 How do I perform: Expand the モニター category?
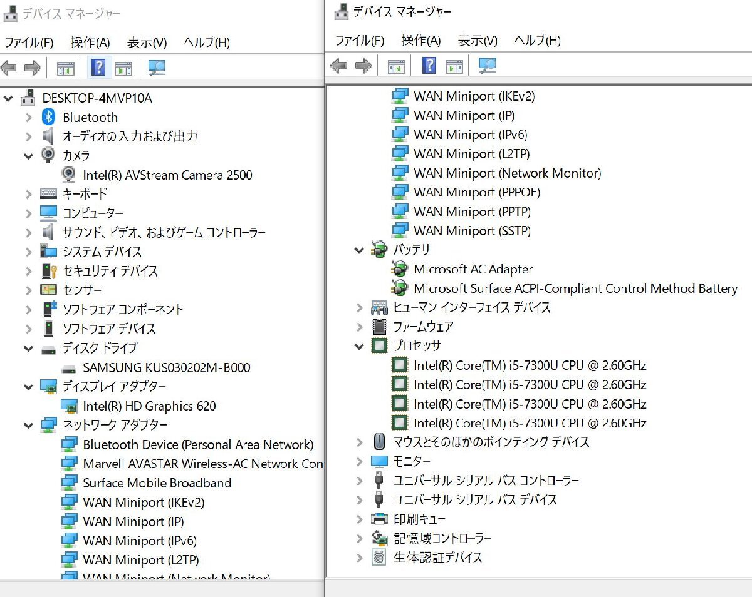point(359,462)
